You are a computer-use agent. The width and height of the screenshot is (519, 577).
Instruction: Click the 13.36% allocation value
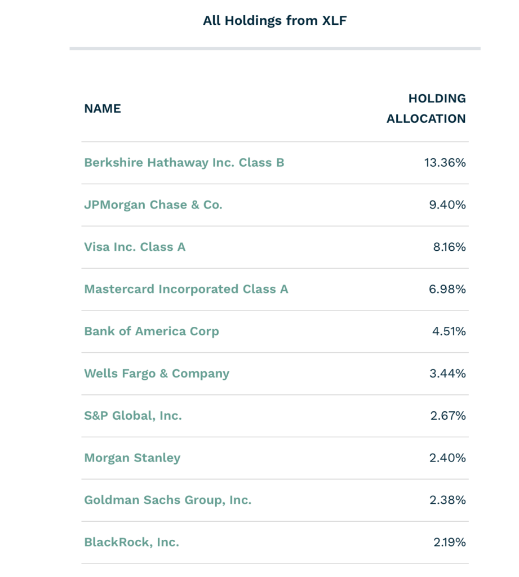(445, 163)
